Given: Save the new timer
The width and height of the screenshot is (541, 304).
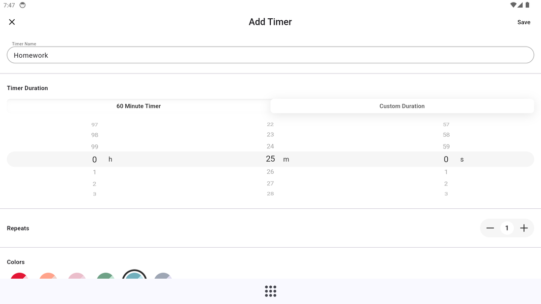Looking at the screenshot, I should (523, 22).
